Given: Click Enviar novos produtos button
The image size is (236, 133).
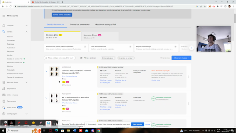Looking at the screenshot, I should click(62, 15).
